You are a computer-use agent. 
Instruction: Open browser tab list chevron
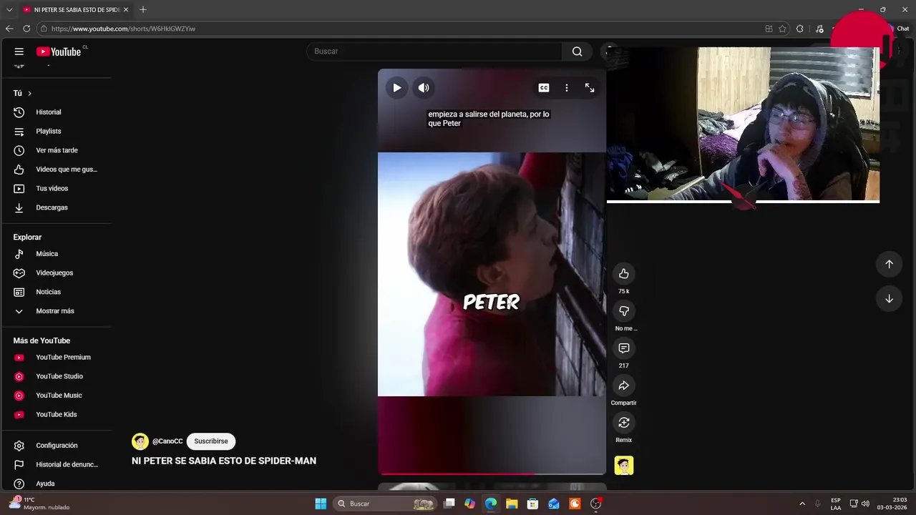(9, 10)
